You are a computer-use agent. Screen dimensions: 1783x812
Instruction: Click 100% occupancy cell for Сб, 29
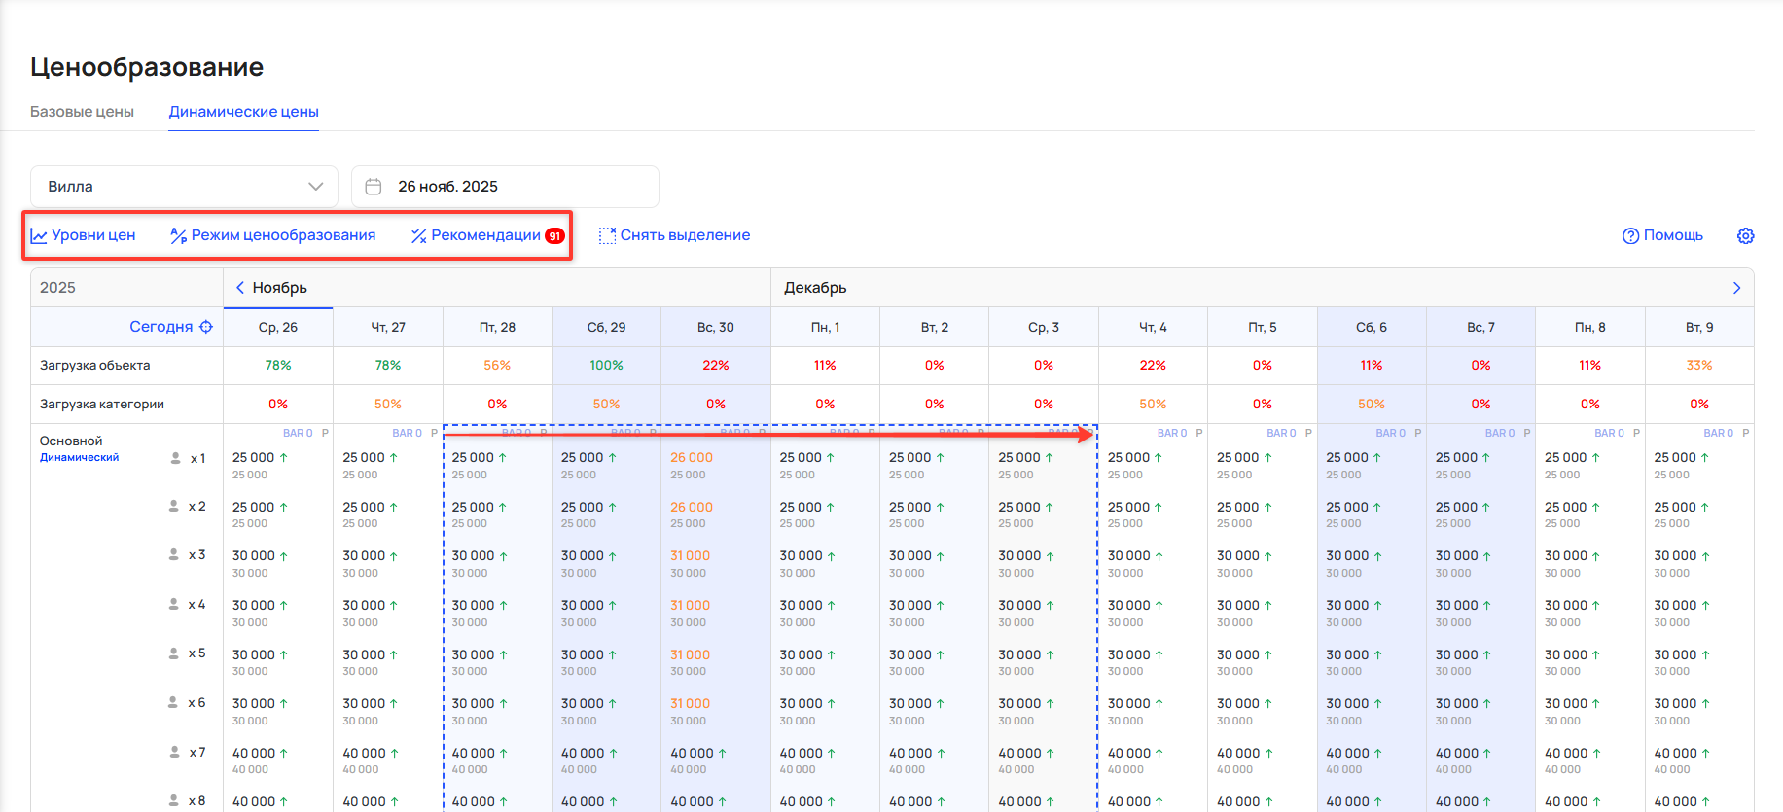(x=606, y=366)
